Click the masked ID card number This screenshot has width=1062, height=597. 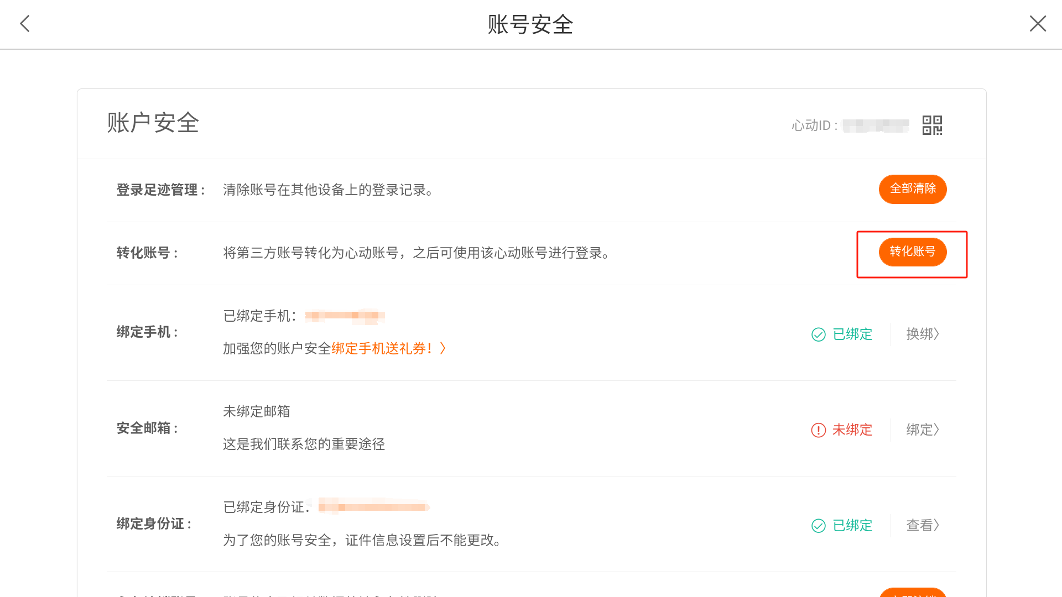click(x=373, y=507)
